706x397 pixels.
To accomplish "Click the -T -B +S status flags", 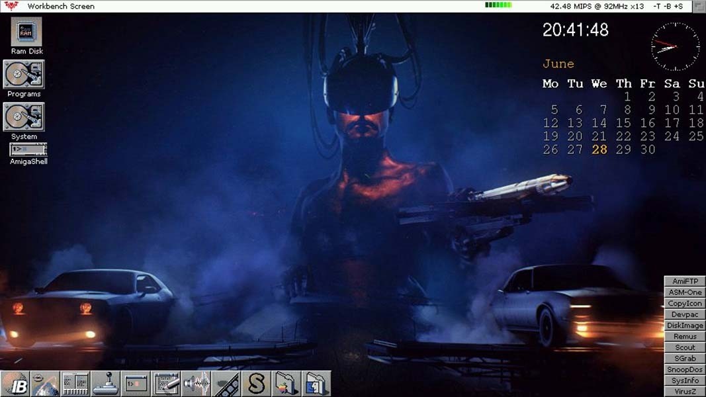I will [668, 7].
